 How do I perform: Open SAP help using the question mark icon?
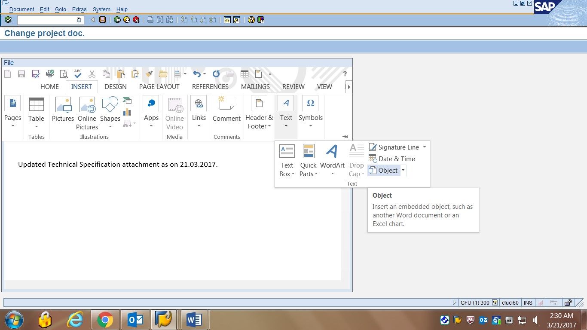[251, 19]
